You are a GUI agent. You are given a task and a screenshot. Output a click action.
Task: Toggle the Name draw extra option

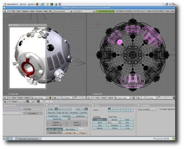click(x=127, y=120)
